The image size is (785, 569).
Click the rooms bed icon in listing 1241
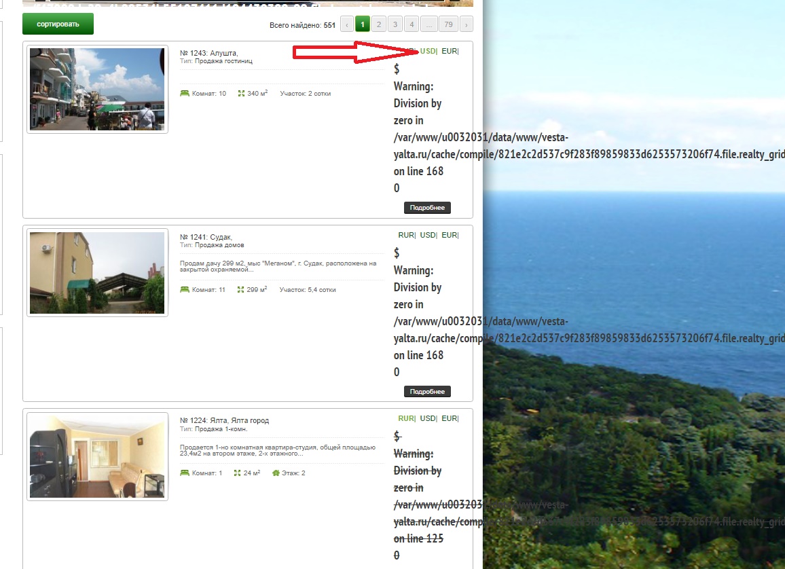pos(185,289)
